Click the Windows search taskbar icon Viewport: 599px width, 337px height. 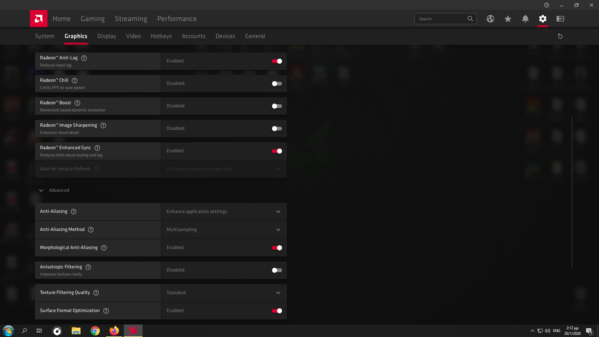point(24,331)
